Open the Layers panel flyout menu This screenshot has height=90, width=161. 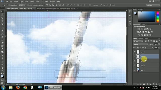[x=159, y=39]
